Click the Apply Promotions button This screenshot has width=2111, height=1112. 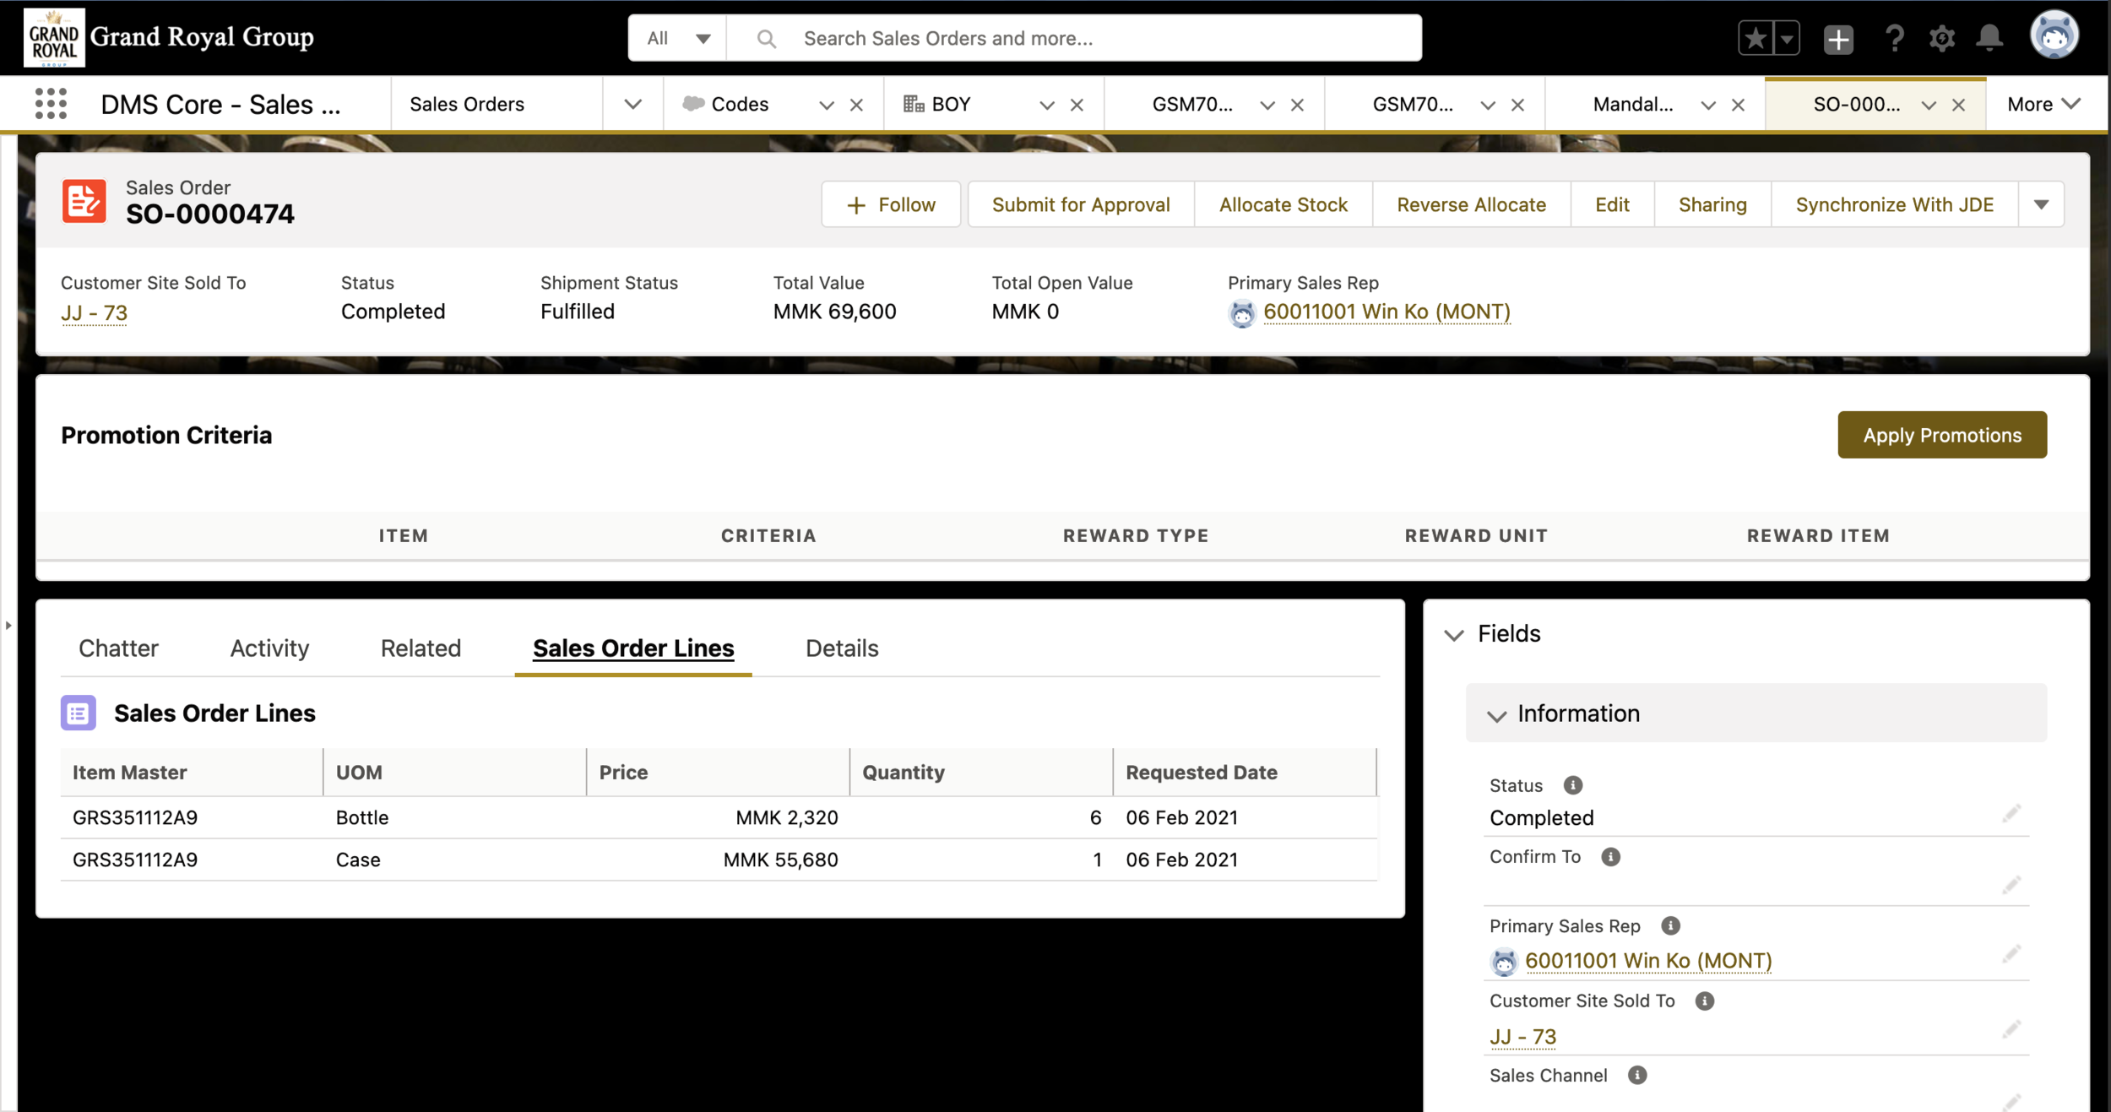[x=1941, y=435]
